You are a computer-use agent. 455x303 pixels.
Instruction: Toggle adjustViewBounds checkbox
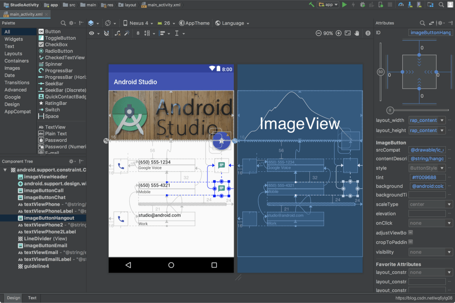point(410,232)
